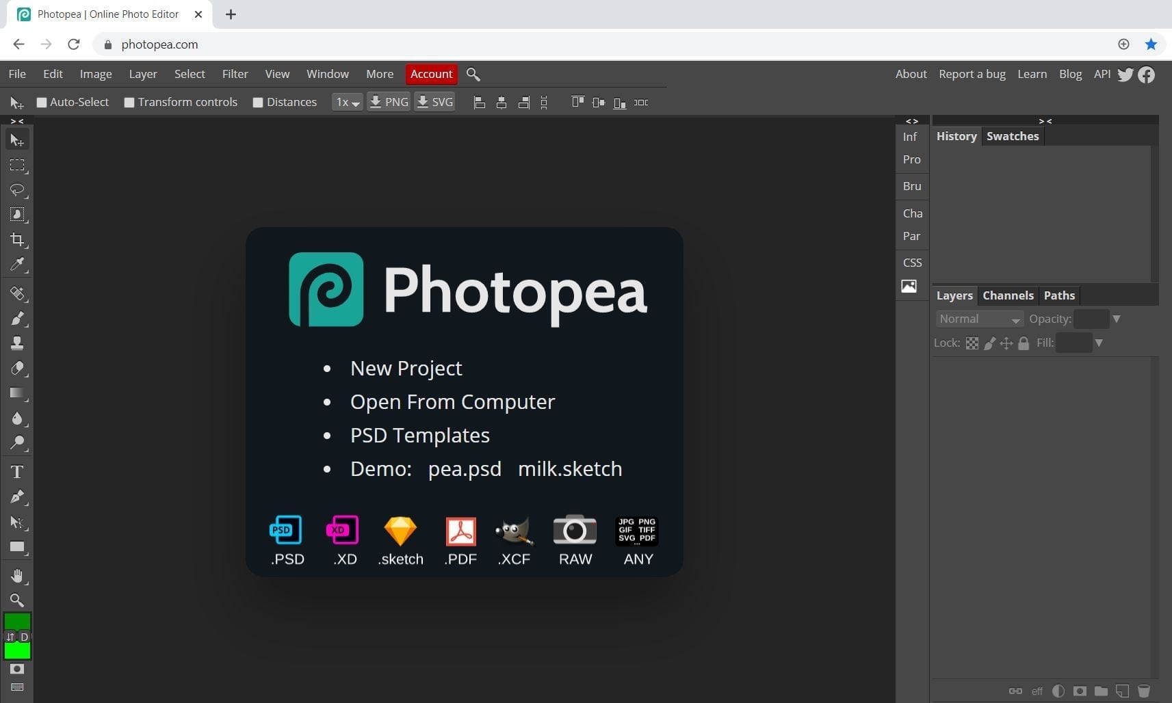
Task: Select the Pen tool
Action: pos(17,497)
